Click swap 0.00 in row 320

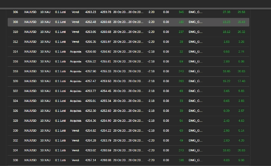(166, 81)
